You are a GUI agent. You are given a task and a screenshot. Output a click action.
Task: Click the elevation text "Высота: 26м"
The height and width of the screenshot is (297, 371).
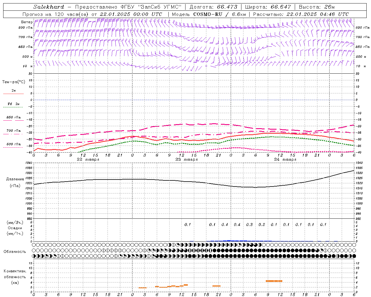317,7
